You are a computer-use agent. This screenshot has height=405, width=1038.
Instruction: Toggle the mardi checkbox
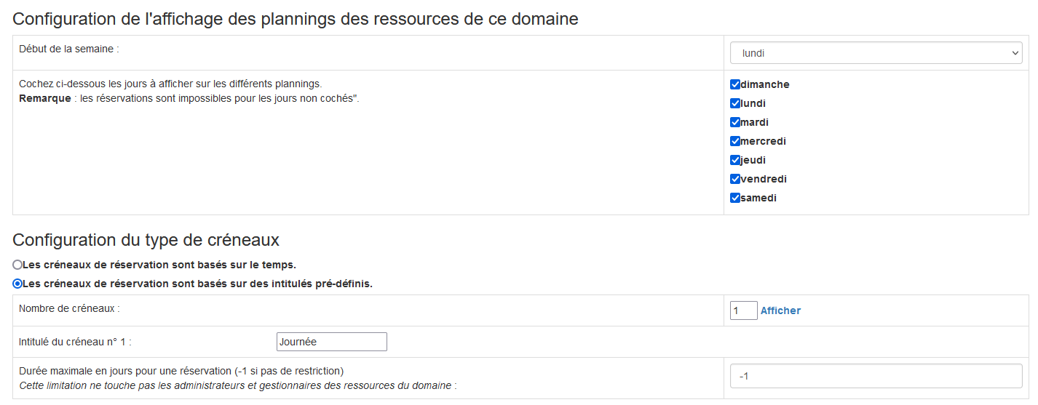735,122
